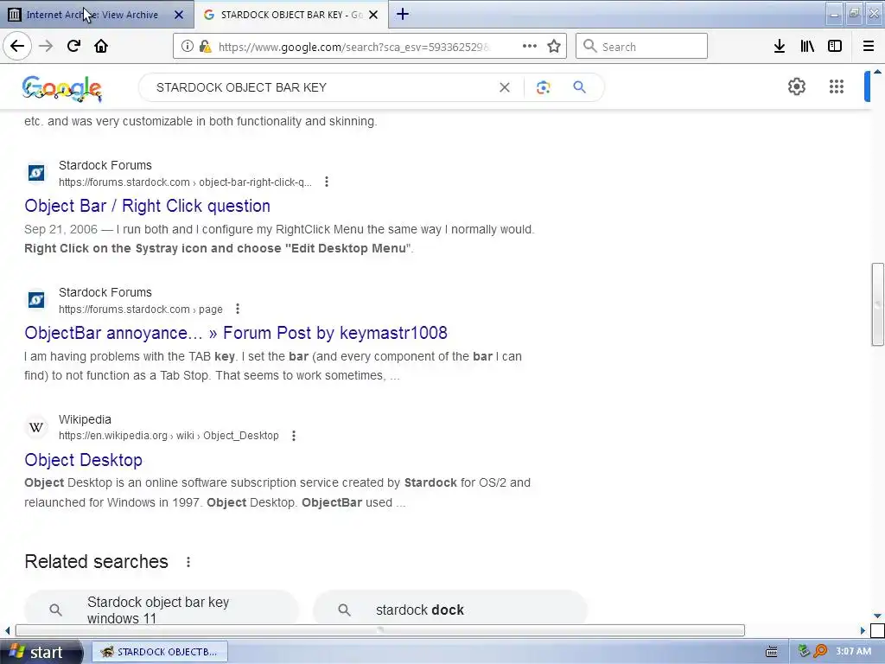Show site information icon in address bar

coord(187,47)
